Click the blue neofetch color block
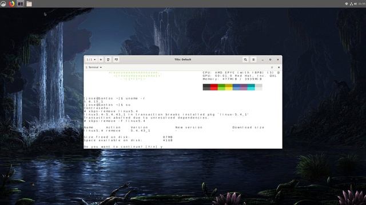The image size is (366, 205). [x=236, y=87]
